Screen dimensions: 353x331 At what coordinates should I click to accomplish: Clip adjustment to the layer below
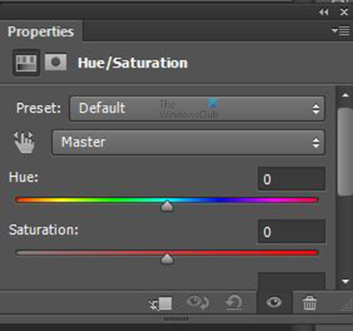point(161,303)
